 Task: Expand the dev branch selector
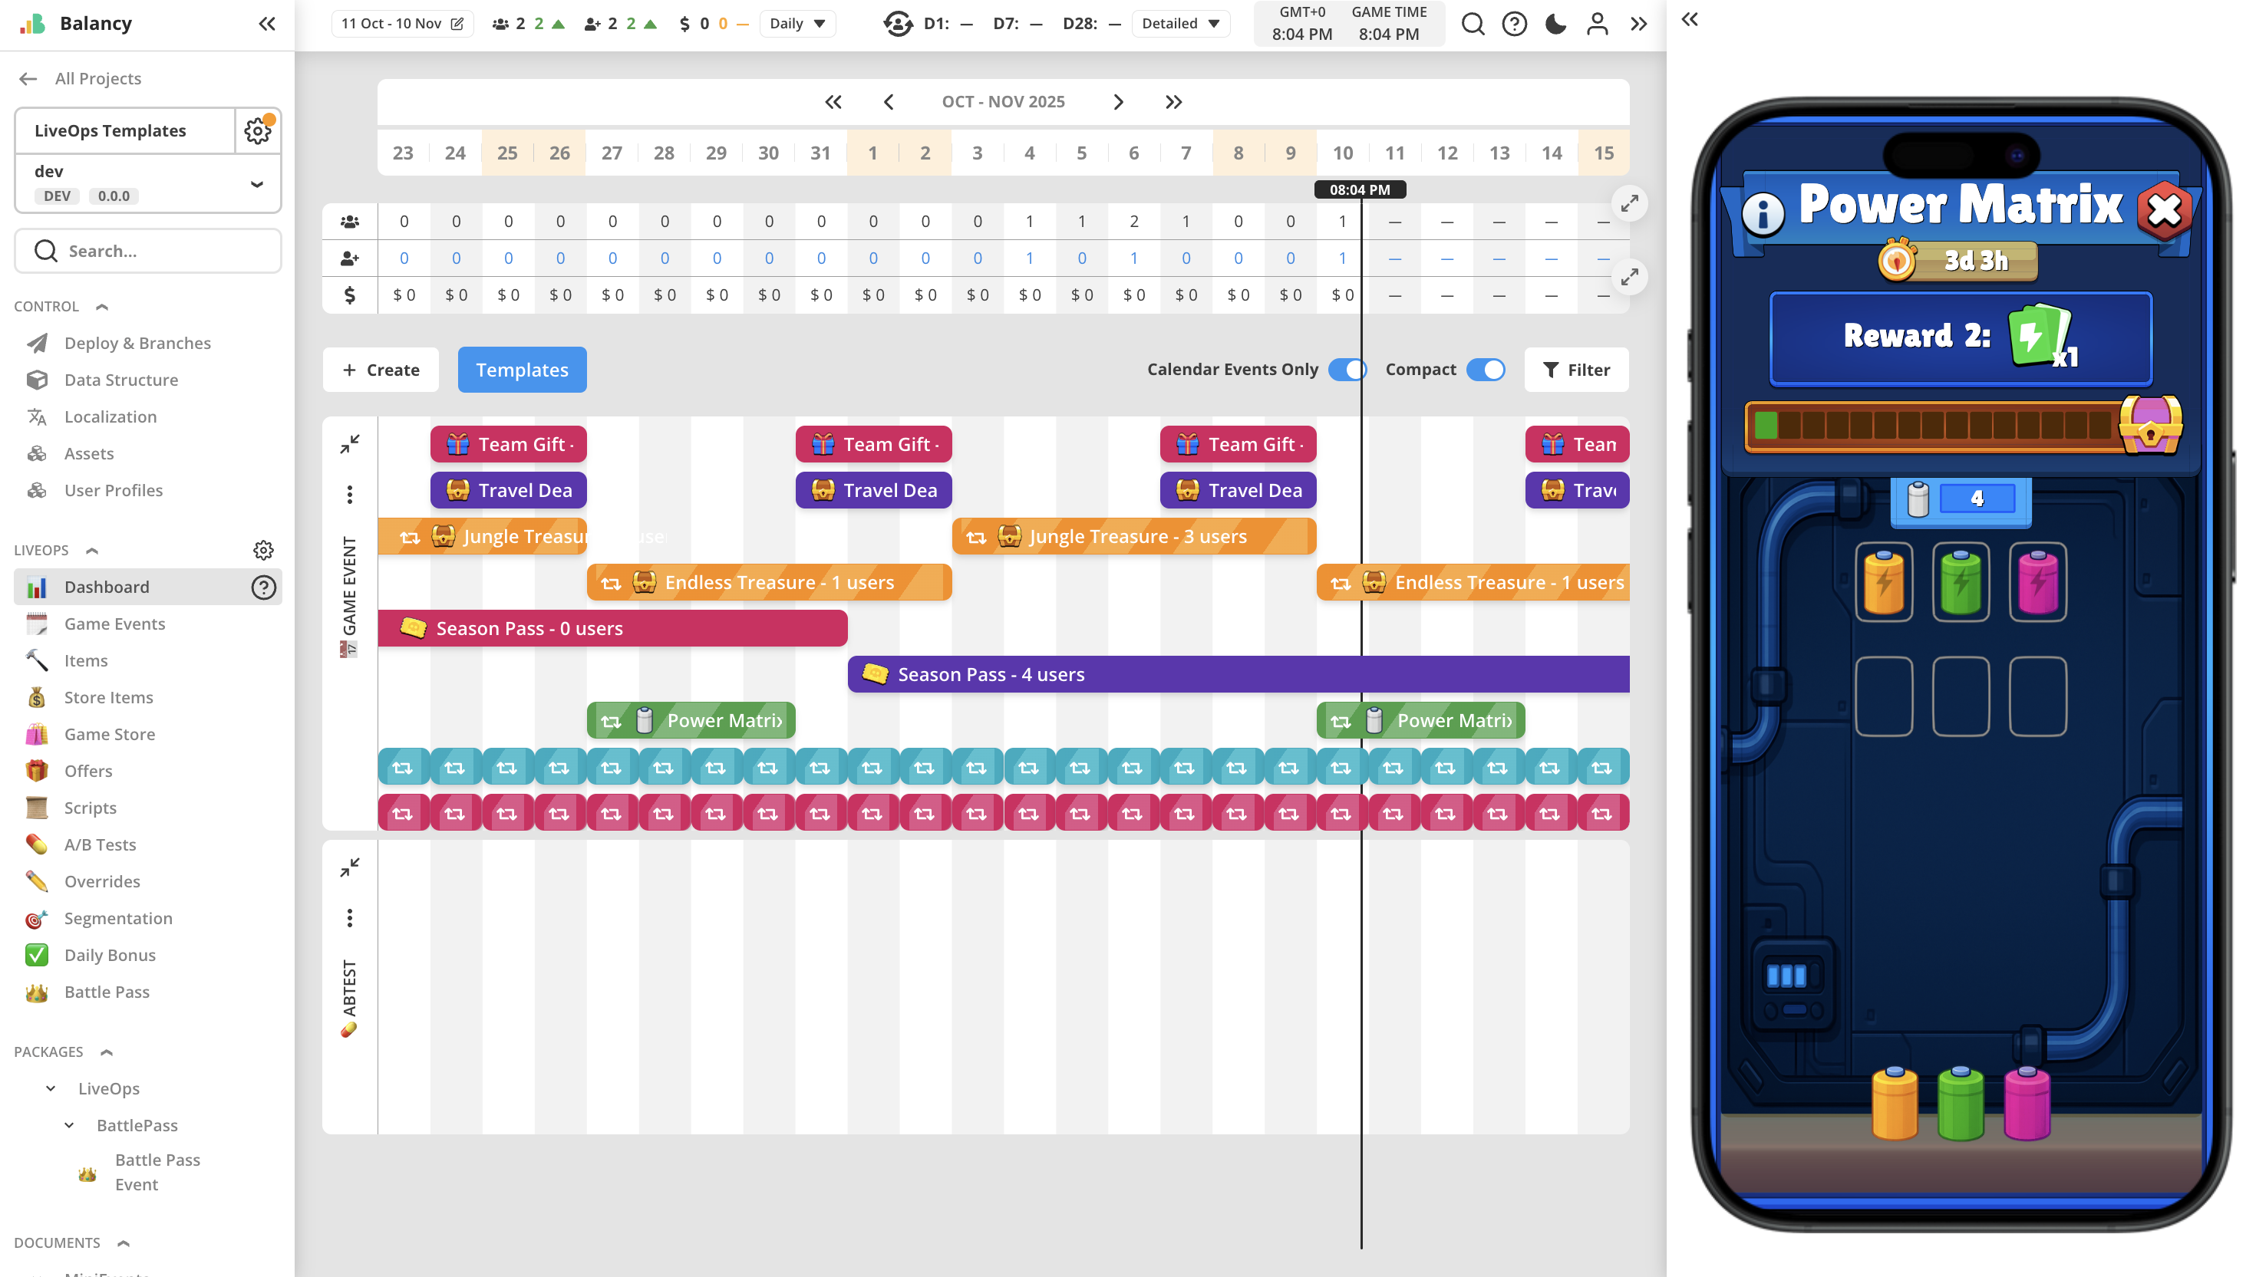pyautogui.click(x=256, y=184)
